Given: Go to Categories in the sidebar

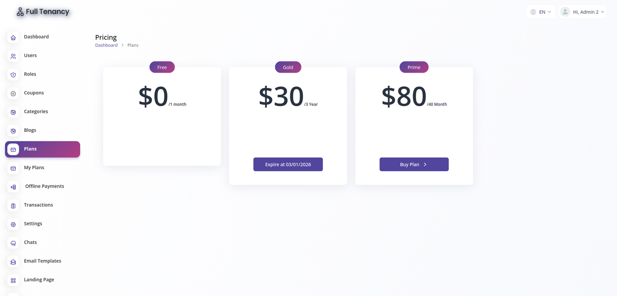Looking at the screenshot, I should [36, 111].
